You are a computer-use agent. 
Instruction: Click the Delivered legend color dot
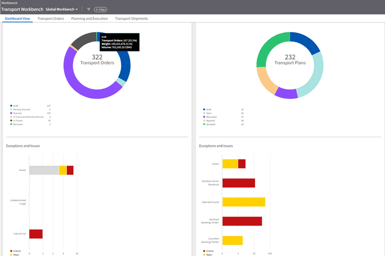tap(11, 124)
